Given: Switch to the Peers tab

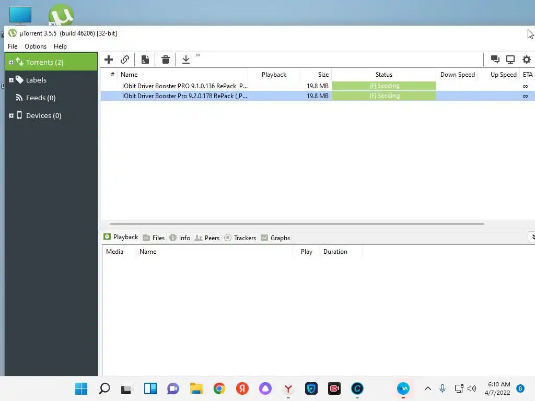Looking at the screenshot, I should 207,238.
